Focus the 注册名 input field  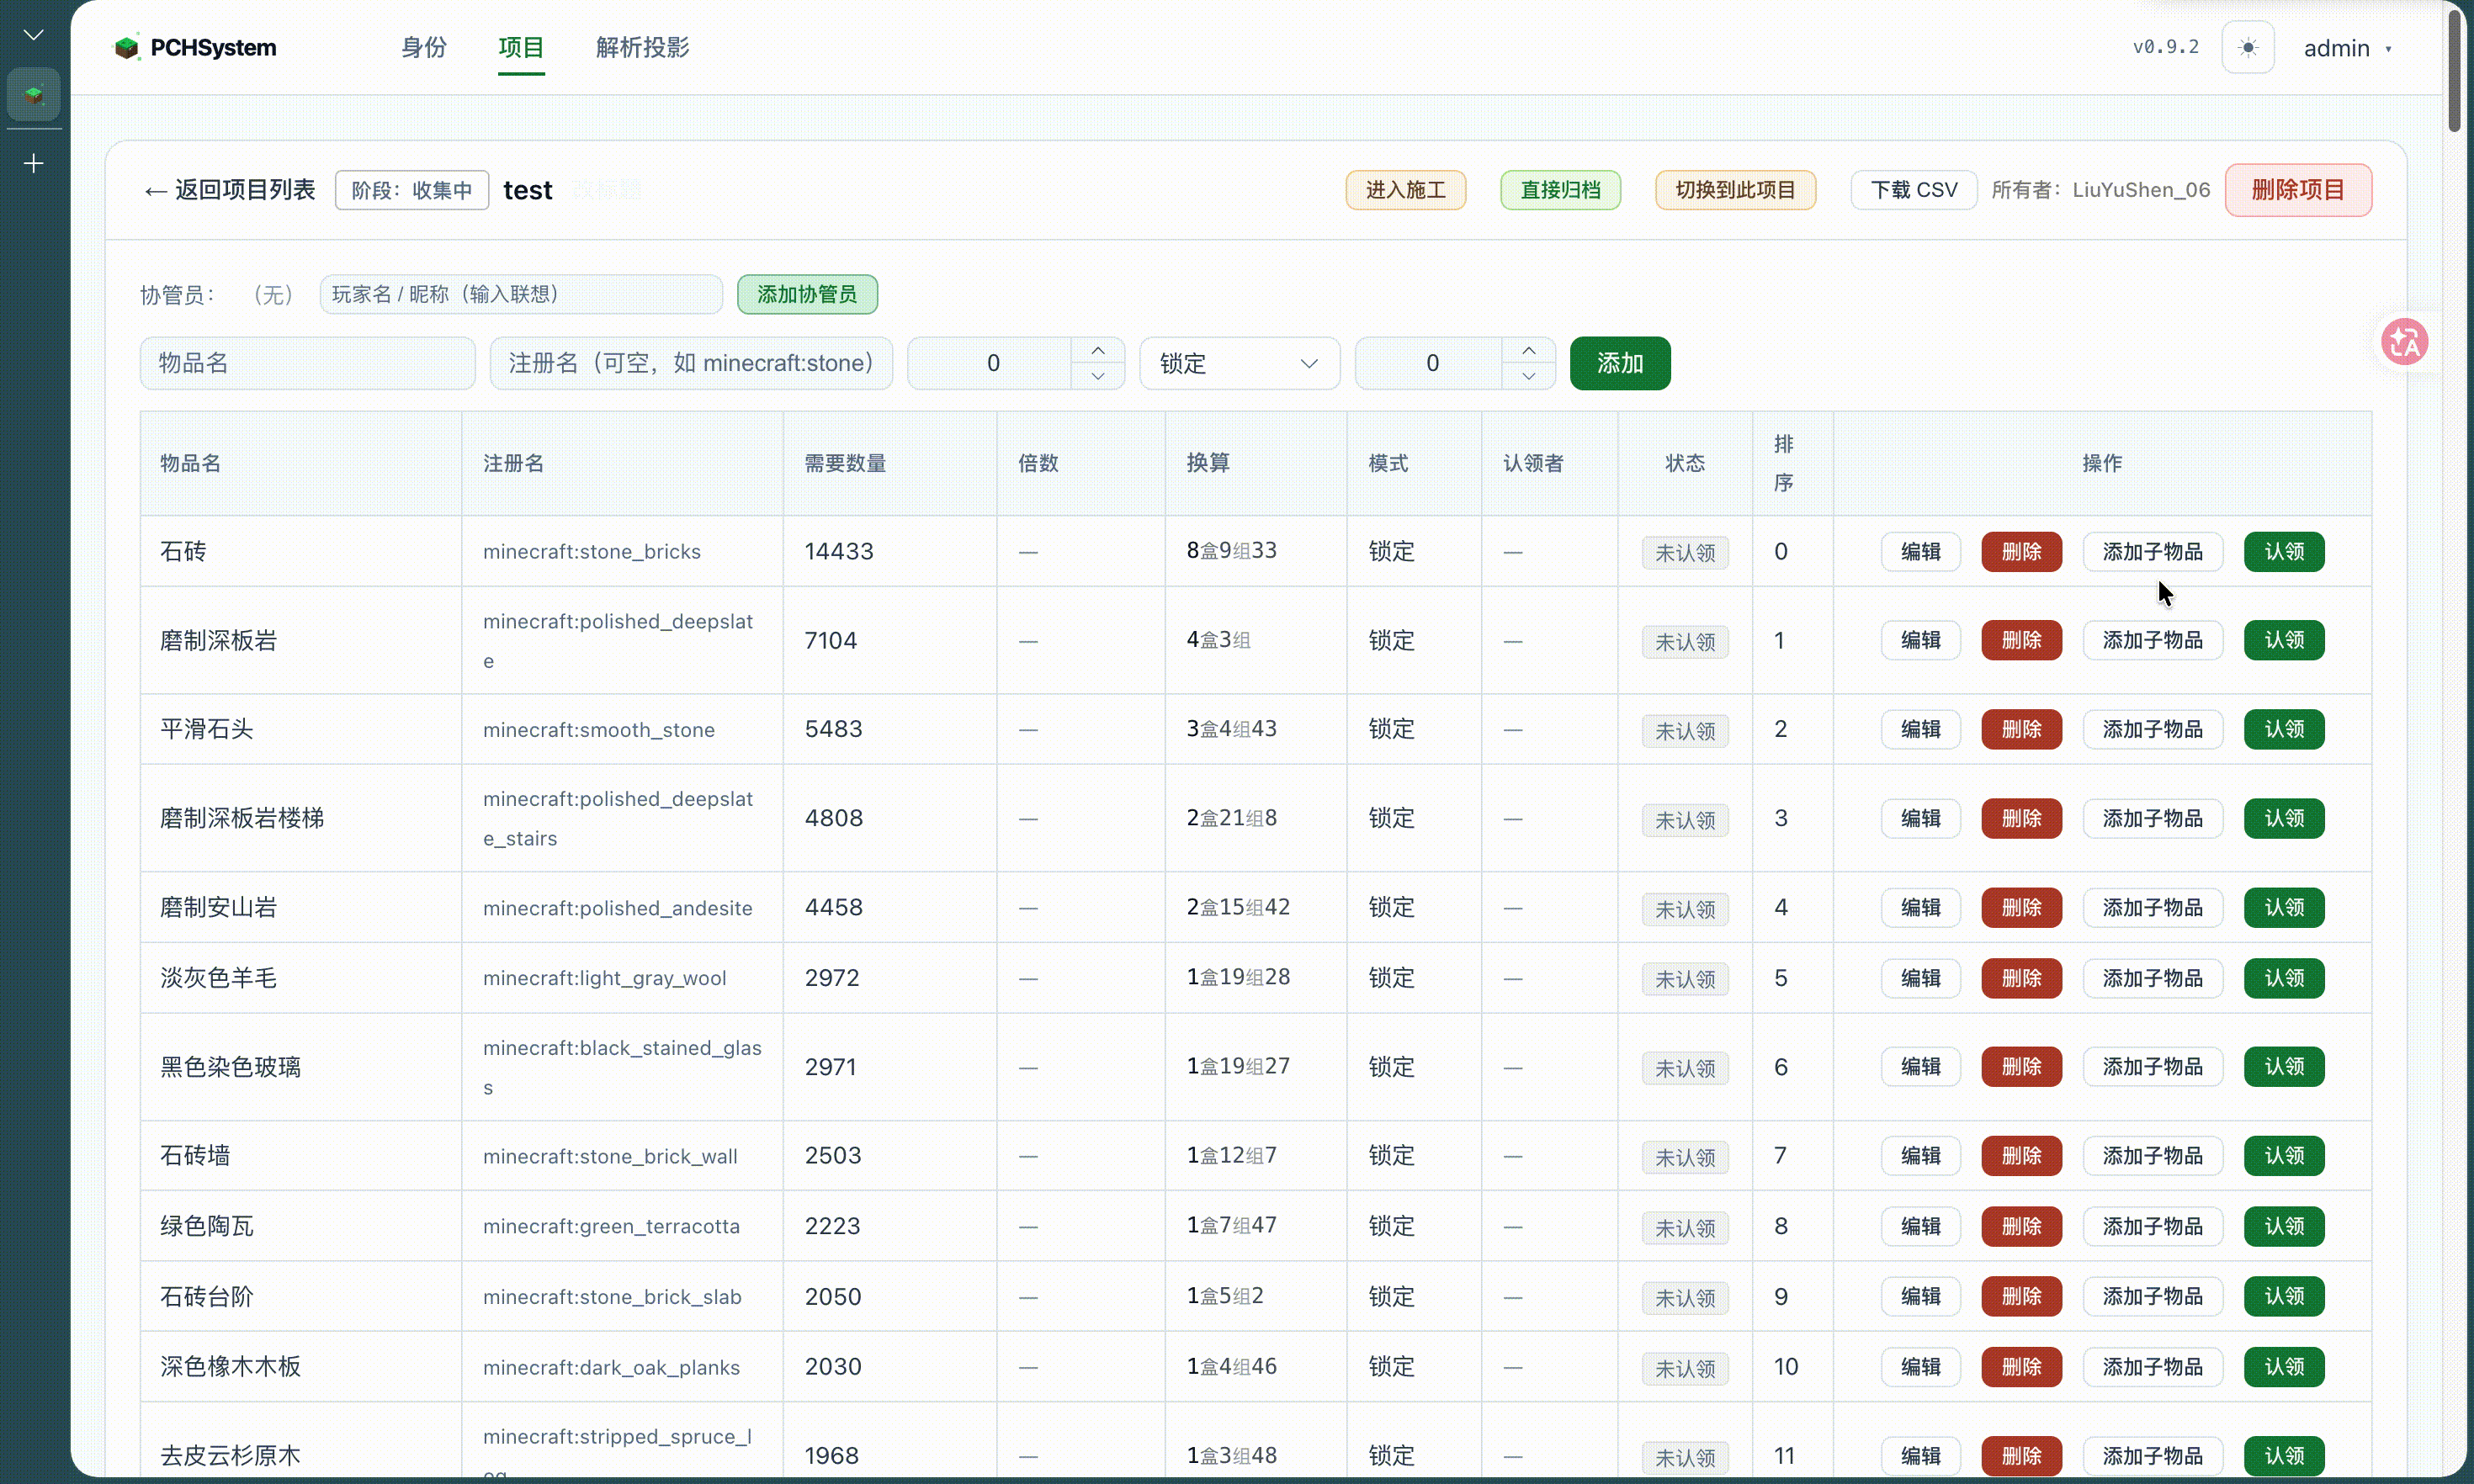[691, 363]
